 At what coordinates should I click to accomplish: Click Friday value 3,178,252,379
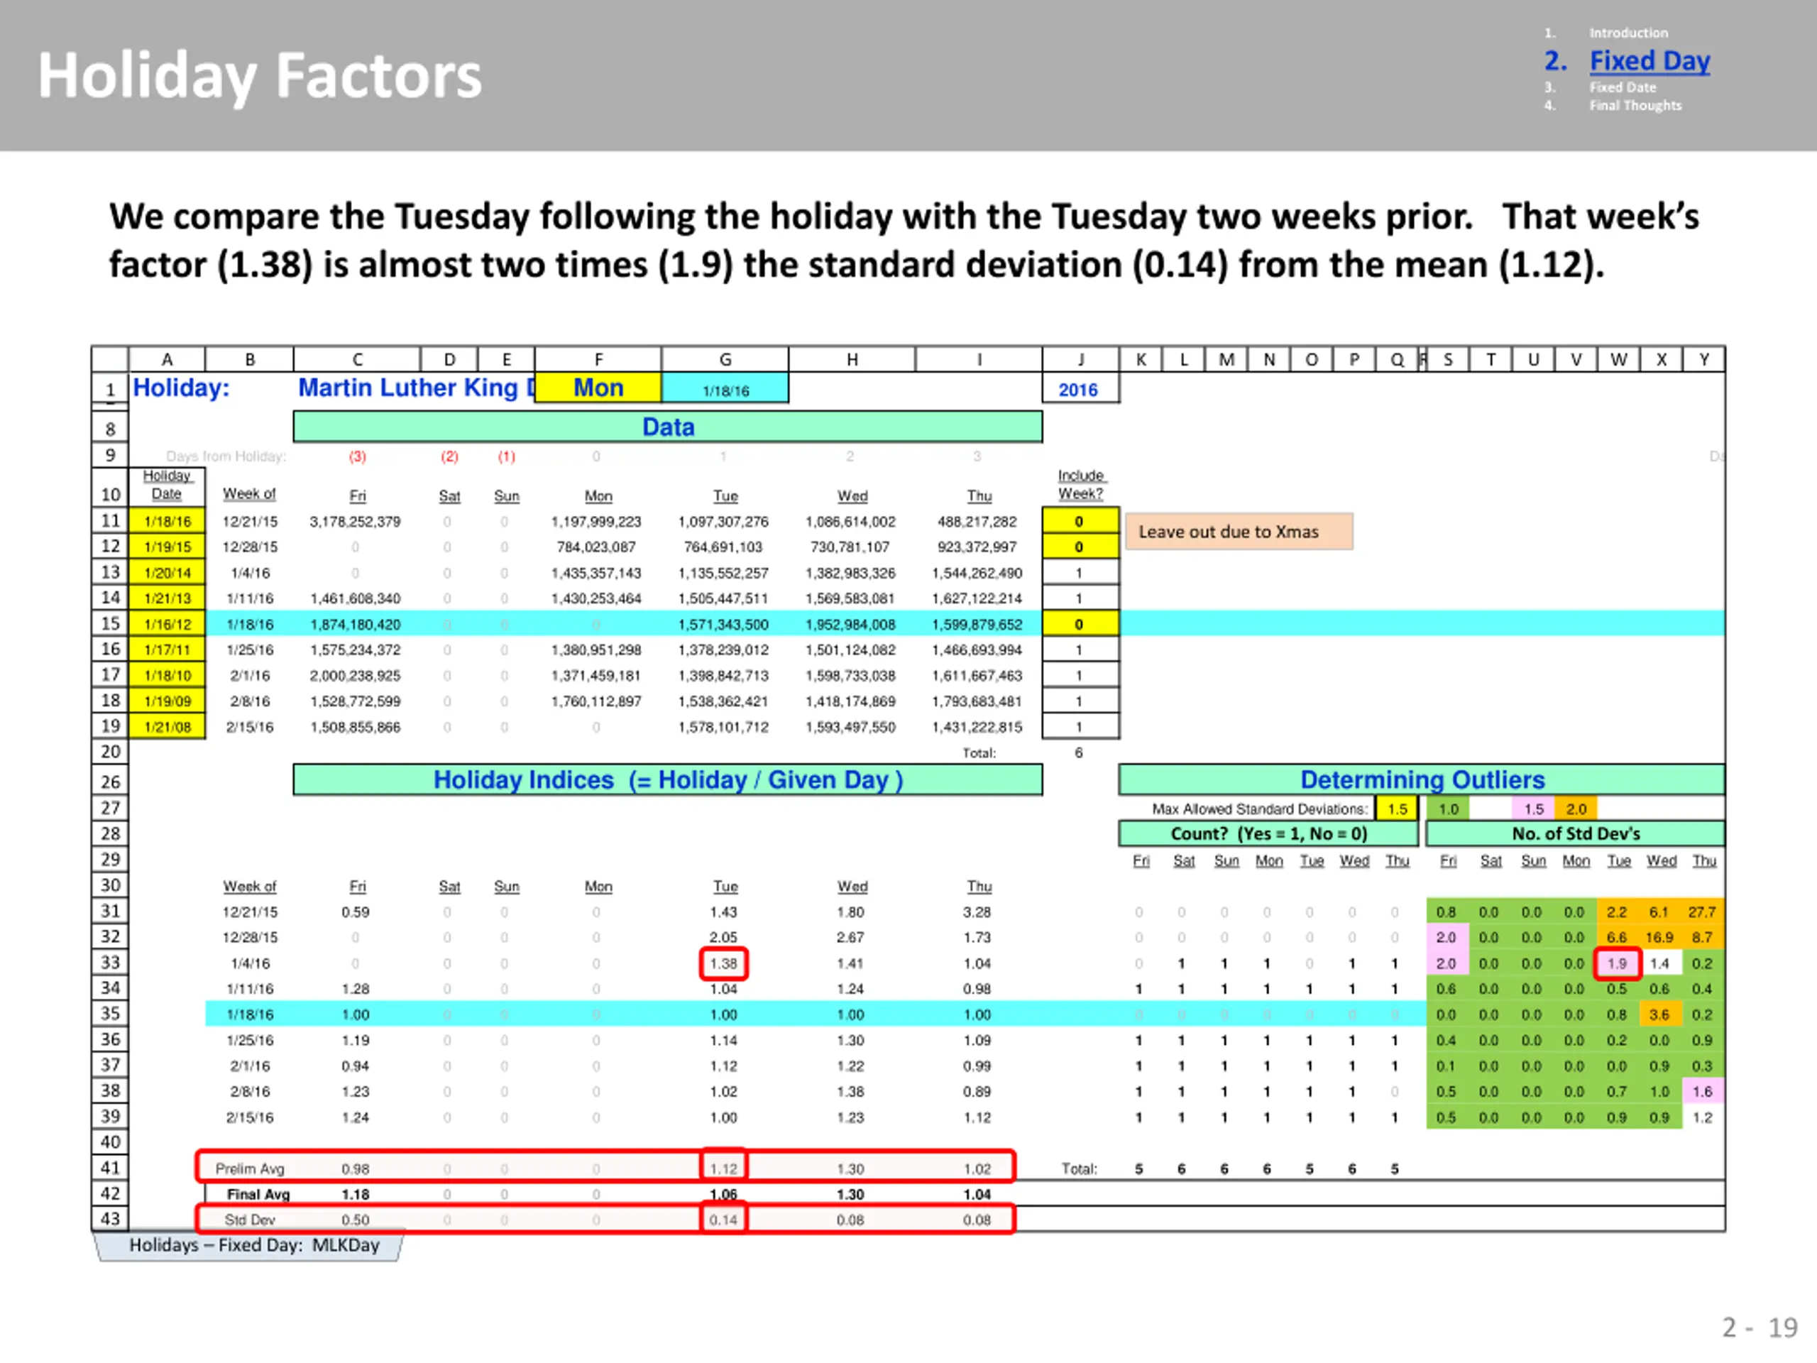click(x=355, y=522)
